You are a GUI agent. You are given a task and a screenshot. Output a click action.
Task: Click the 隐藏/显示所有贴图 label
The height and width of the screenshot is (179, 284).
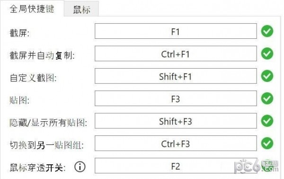[x=48, y=123]
